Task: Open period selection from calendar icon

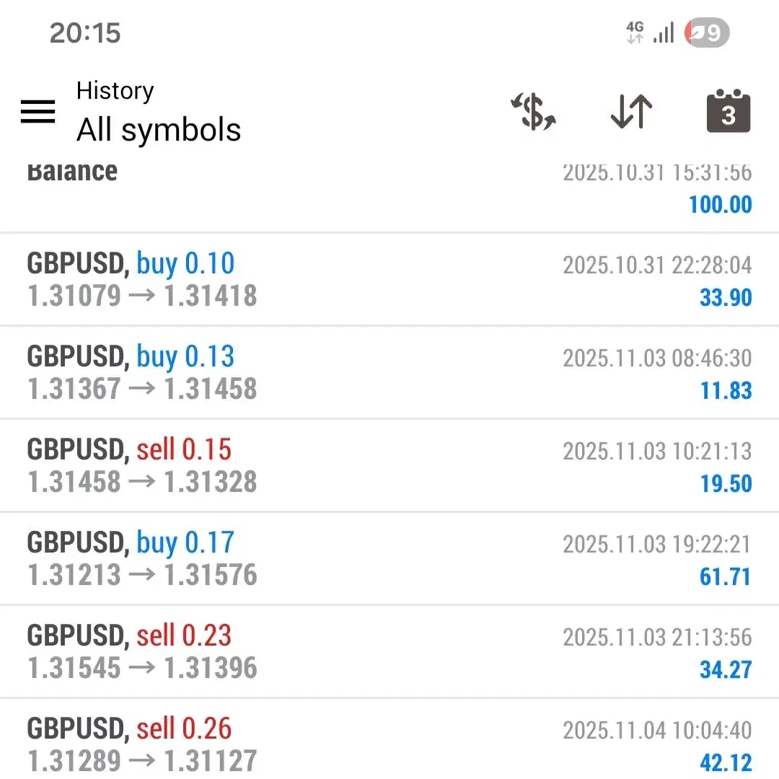Action: click(728, 112)
